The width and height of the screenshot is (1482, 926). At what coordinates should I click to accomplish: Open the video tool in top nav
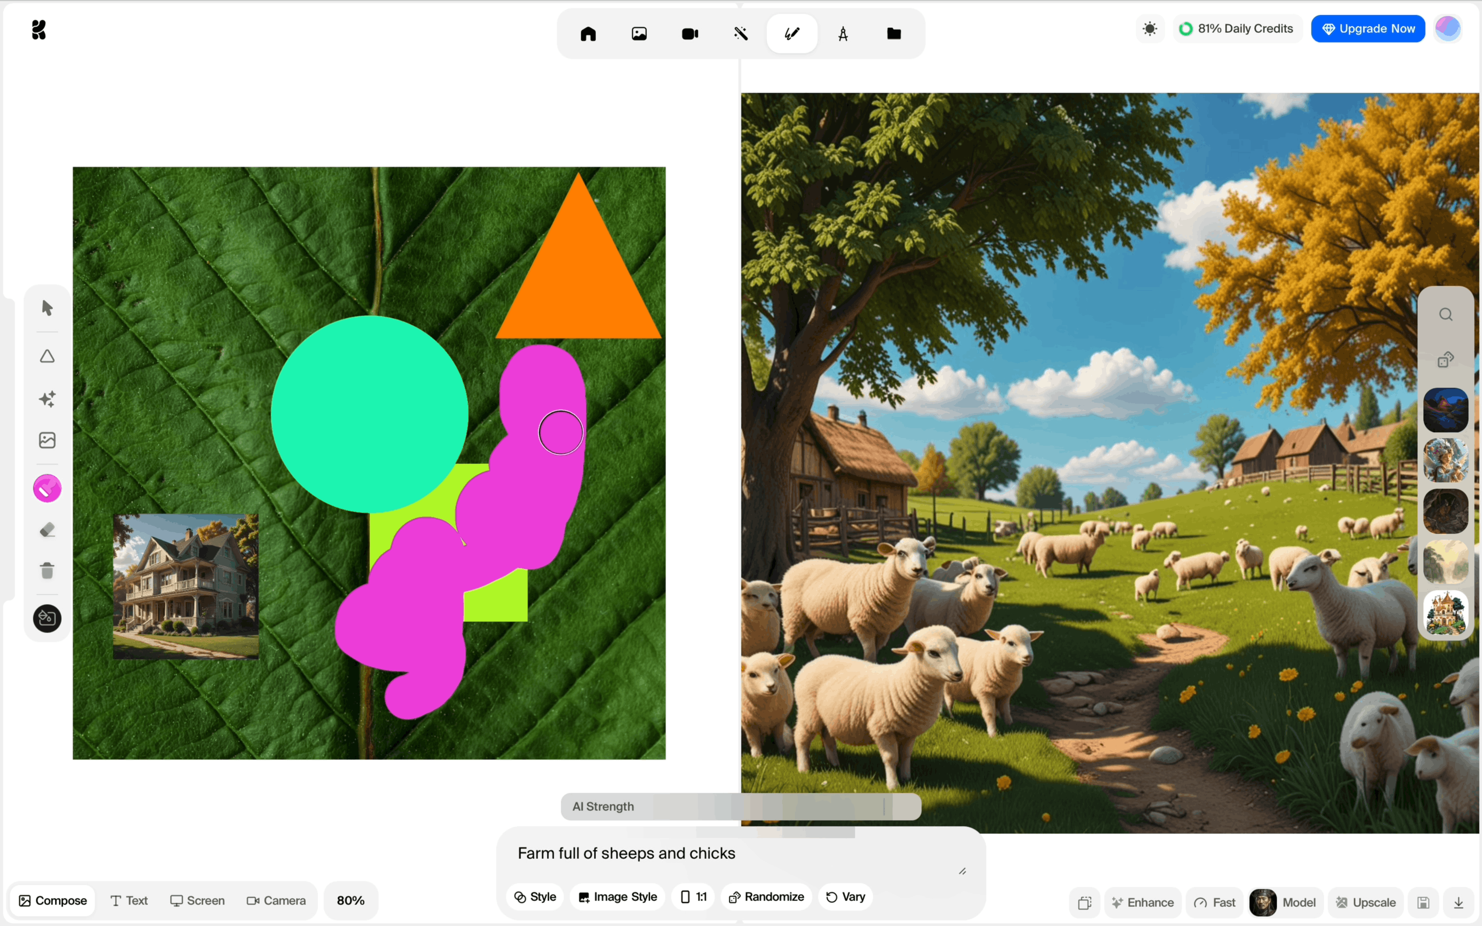pos(690,34)
